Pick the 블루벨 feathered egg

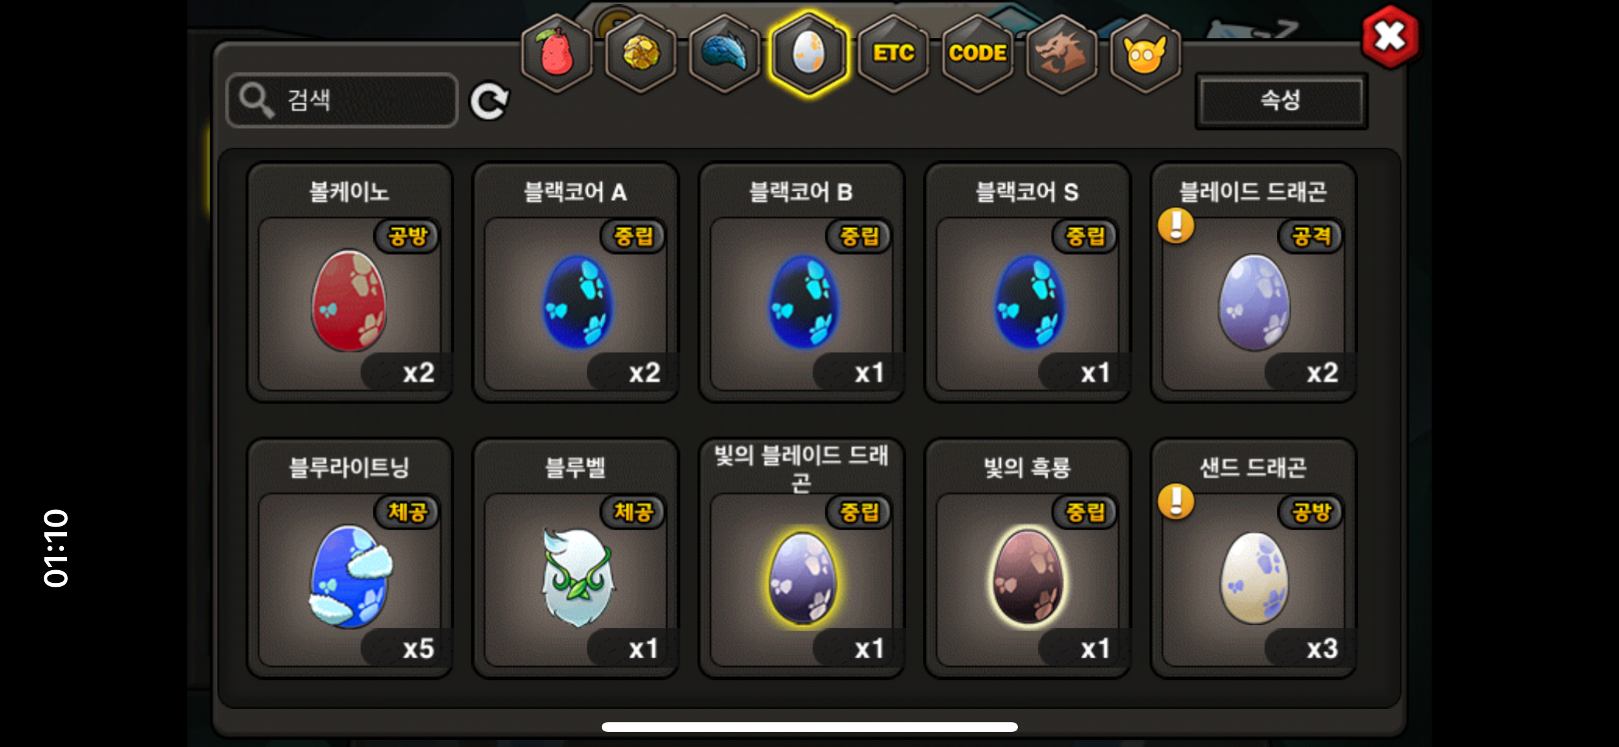click(576, 558)
